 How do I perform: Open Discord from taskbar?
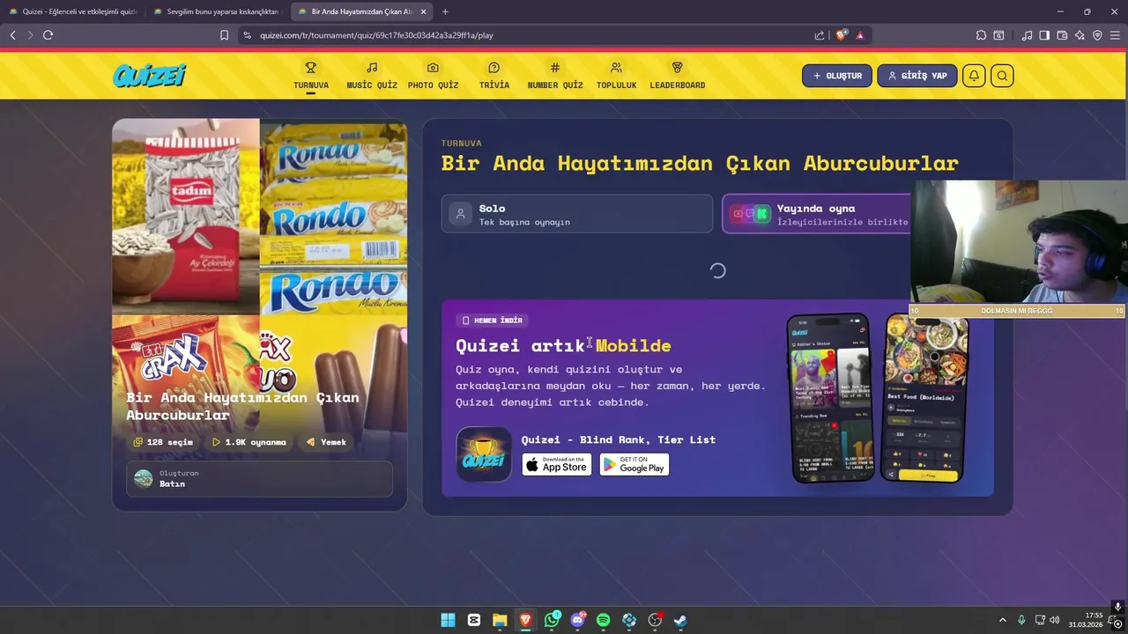coord(577,620)
